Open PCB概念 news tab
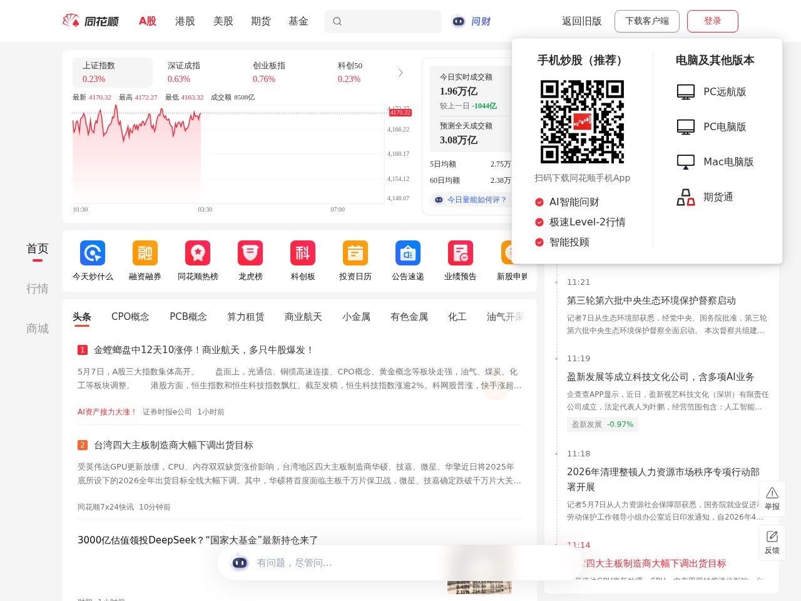The width and height of the screenshot is (801, 601). pyautogui.click(x=188, y=317)
